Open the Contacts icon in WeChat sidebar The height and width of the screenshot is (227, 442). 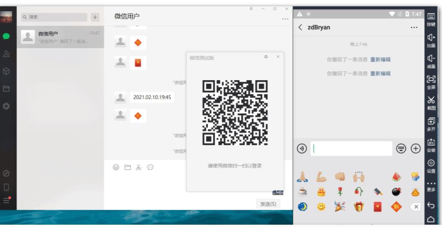[6, 54]
